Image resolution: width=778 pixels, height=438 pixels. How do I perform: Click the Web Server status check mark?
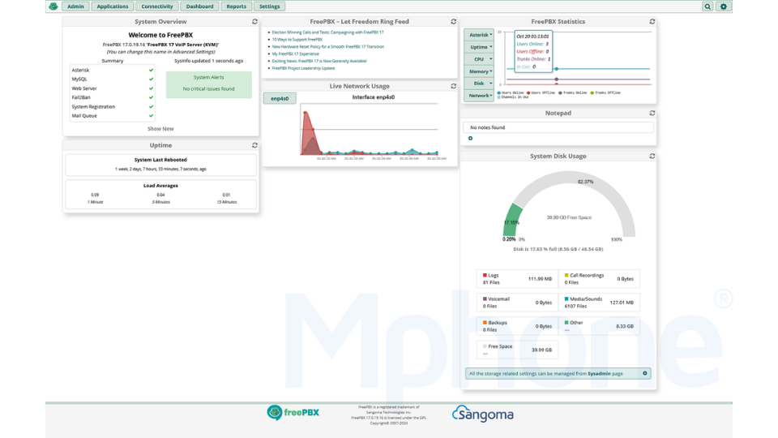click(x=151, y=88)
